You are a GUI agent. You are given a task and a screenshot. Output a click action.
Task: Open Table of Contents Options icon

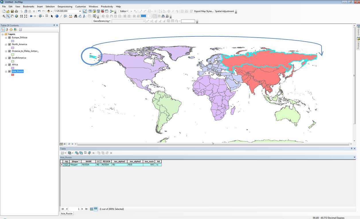(x=20, y=30)
